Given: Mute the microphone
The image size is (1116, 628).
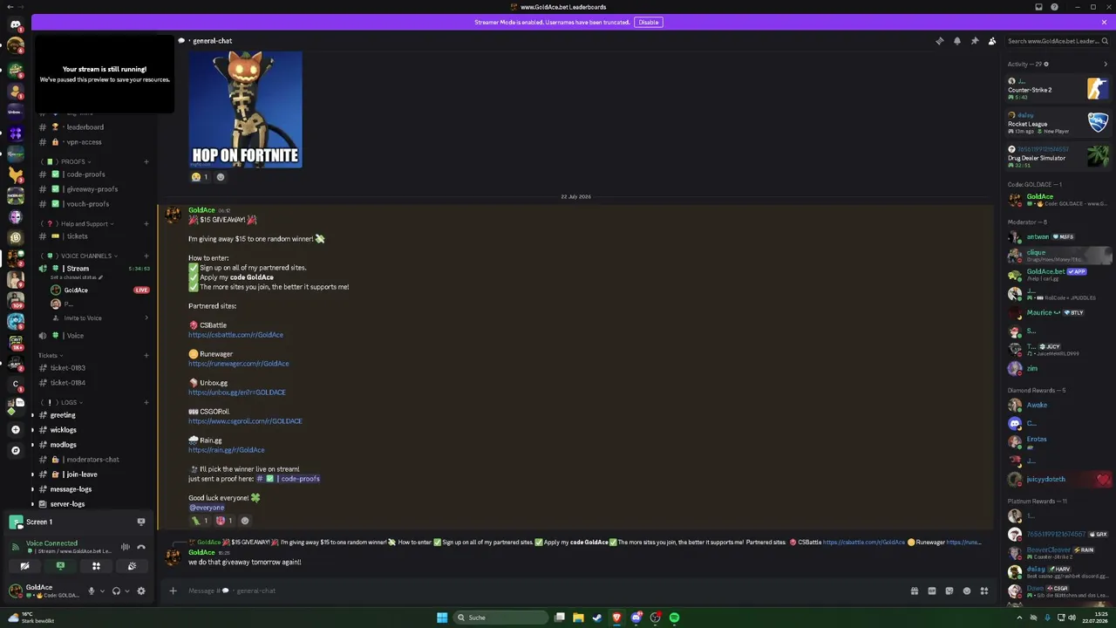Looking at the screenshot, I should click(x=91, y=591).
